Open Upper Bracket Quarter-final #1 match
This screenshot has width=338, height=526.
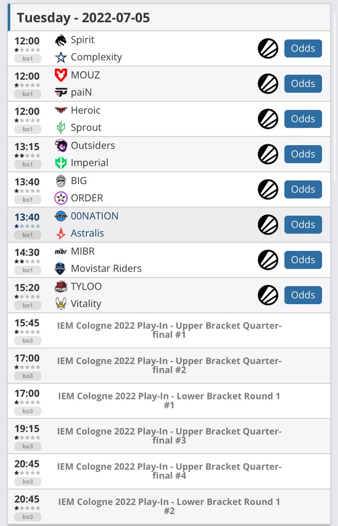tap(169, 330)
